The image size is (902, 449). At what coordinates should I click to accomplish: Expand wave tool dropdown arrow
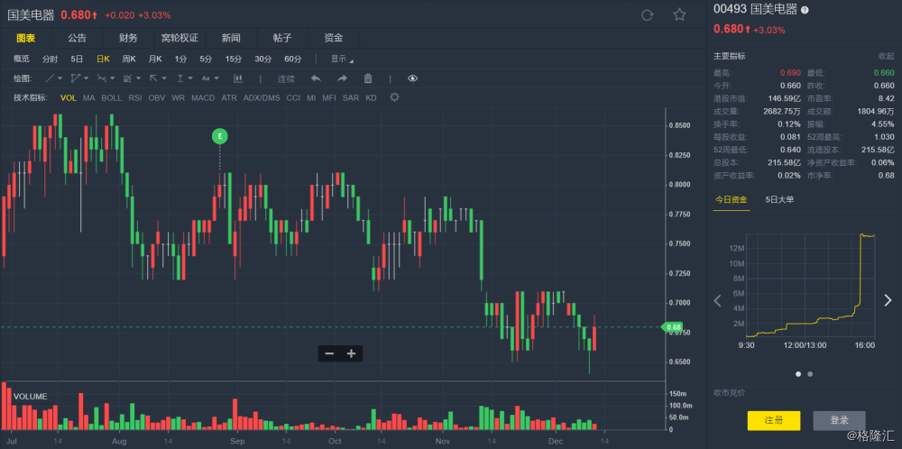[x=112, y=78]
